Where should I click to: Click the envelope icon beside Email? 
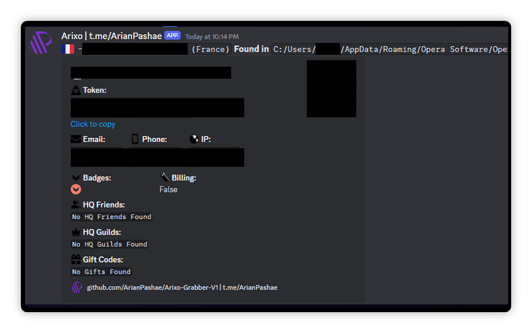point(76,139)
